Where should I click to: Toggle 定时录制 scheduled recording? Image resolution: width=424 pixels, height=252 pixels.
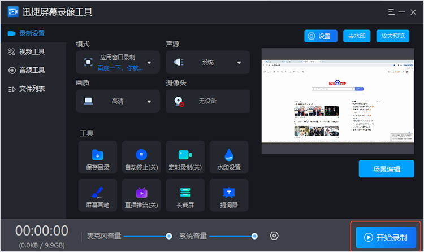click(x=185, y=157)
